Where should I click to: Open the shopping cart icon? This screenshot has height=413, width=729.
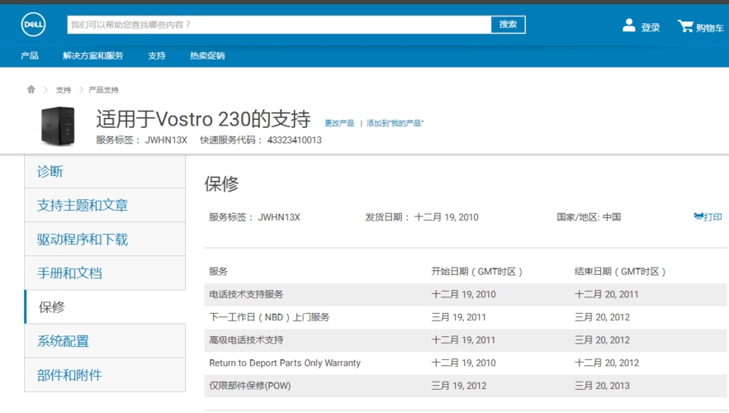click(685, 26)
